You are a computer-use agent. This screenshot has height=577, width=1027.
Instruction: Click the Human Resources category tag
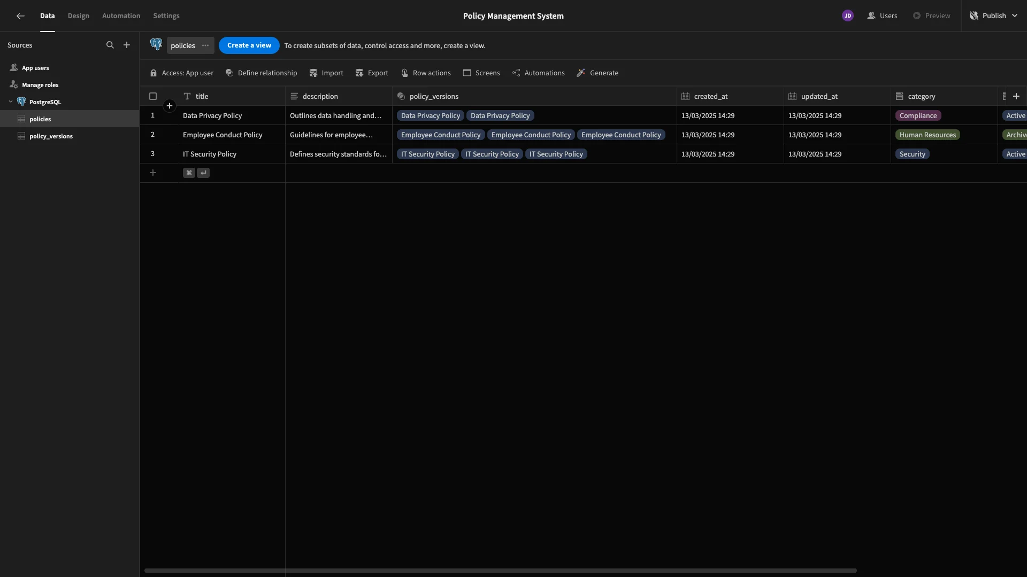tap(928, 135)
